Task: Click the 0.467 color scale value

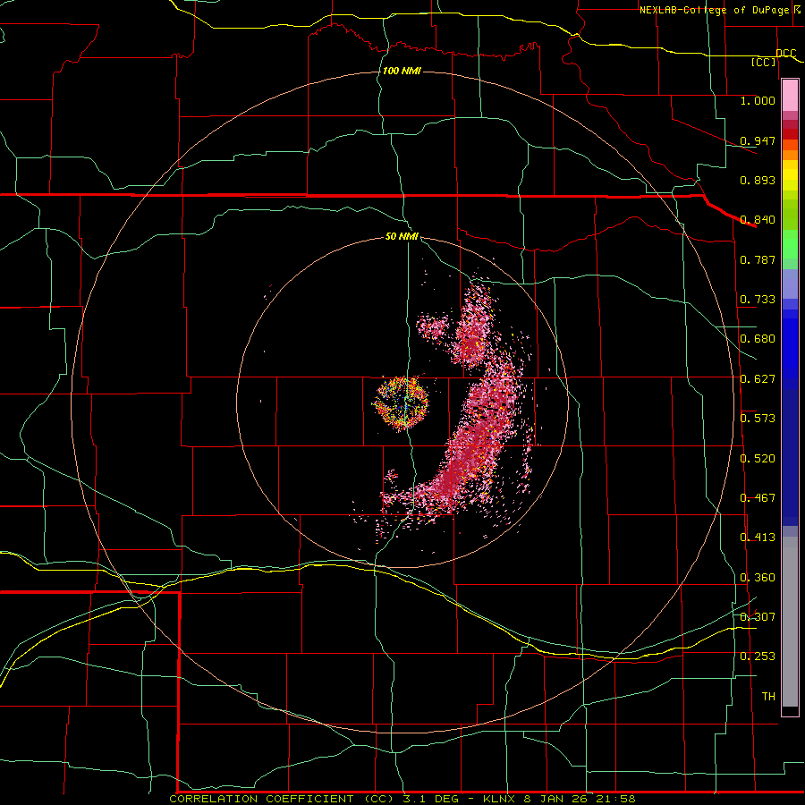Action: coord(758,498)
